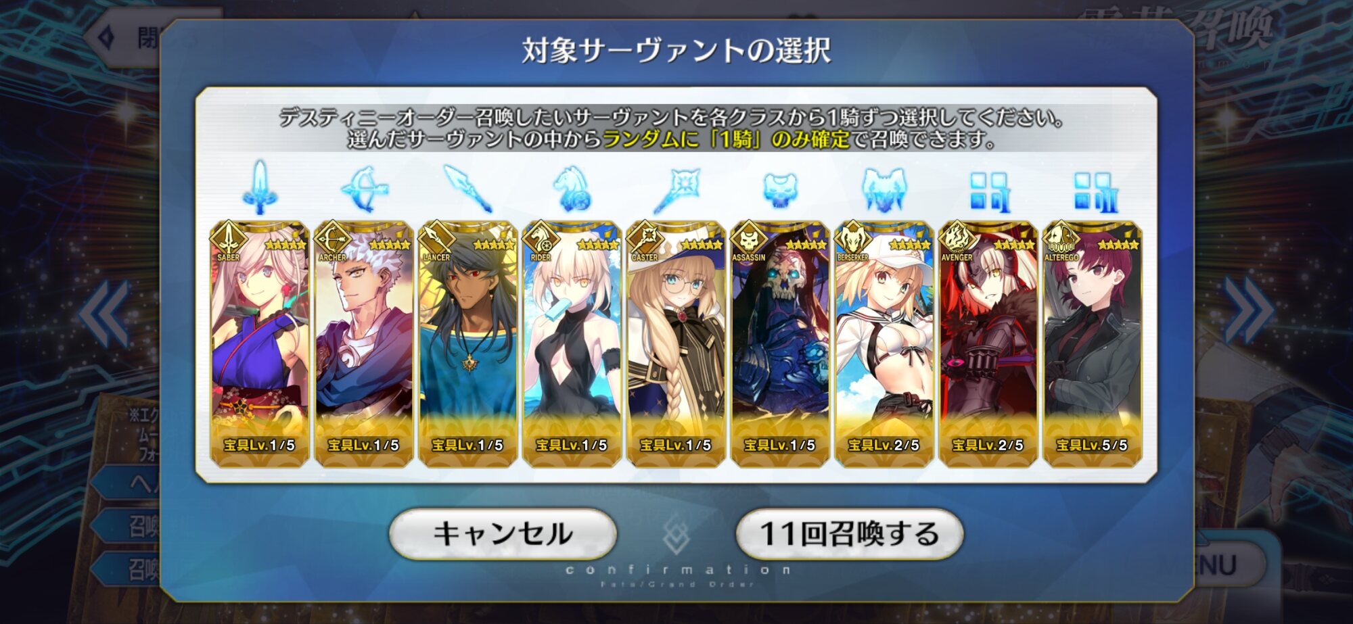
Task: Click the キャンセル cancel button
Action: [x=503, y=533]
